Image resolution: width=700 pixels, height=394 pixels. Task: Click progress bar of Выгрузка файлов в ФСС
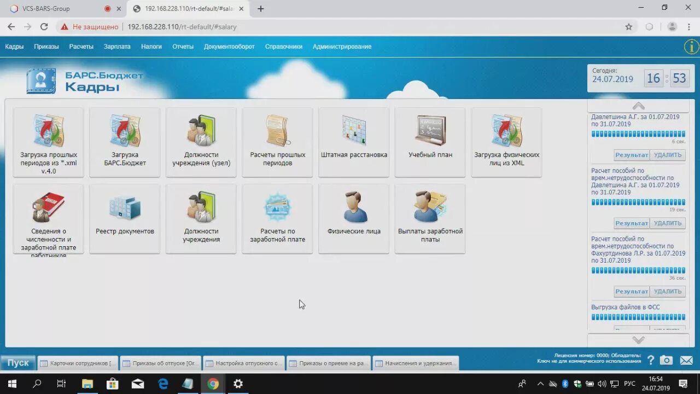pos(638,317)
